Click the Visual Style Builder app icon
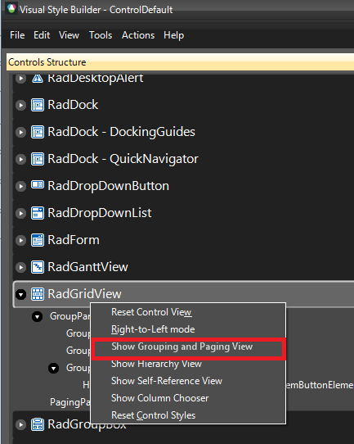 (11, 9)
